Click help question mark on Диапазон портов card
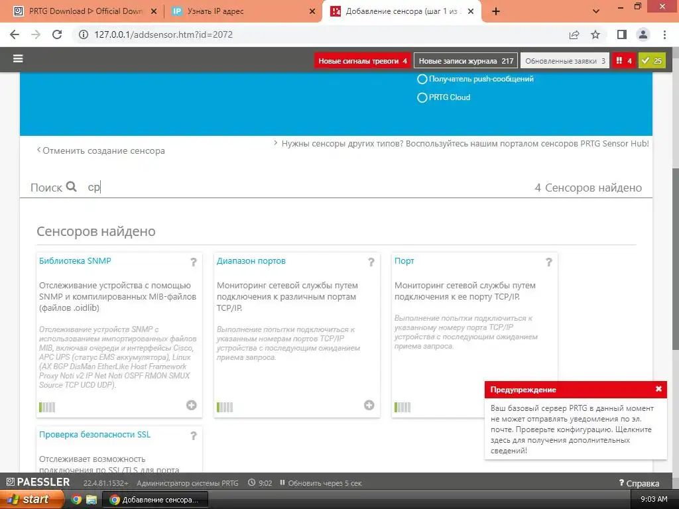 [371, 262]
